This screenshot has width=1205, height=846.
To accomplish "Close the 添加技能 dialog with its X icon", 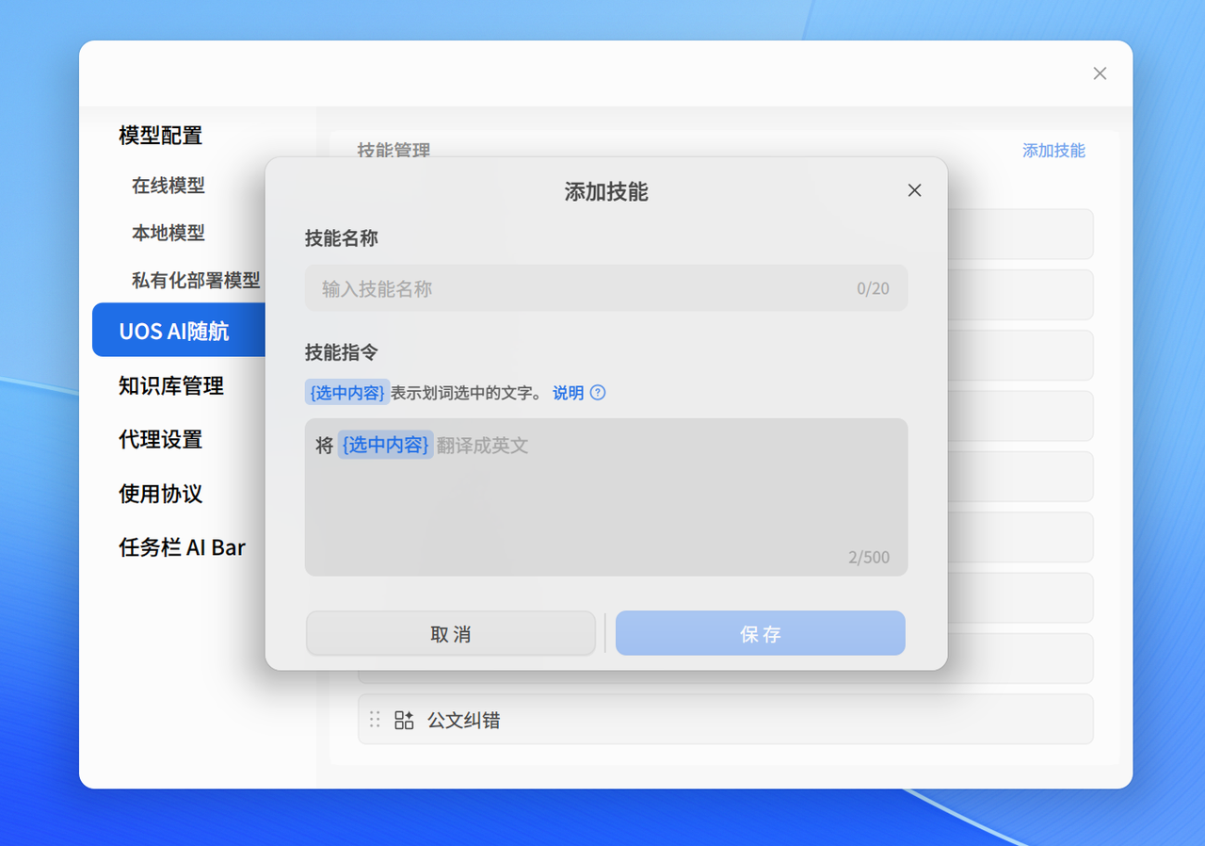I will pos(914,190).
